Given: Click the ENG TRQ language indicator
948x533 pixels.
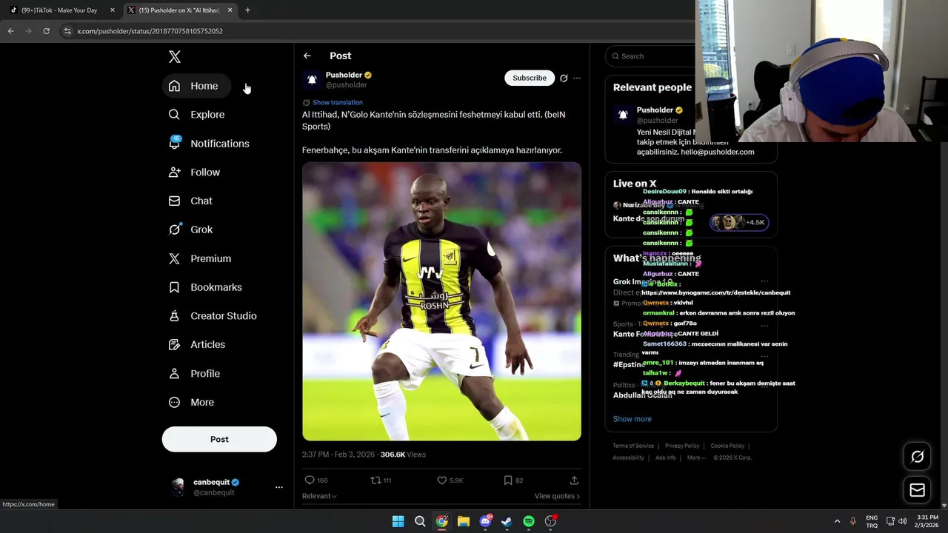Looking at the screenshot, I should point(872,521).
